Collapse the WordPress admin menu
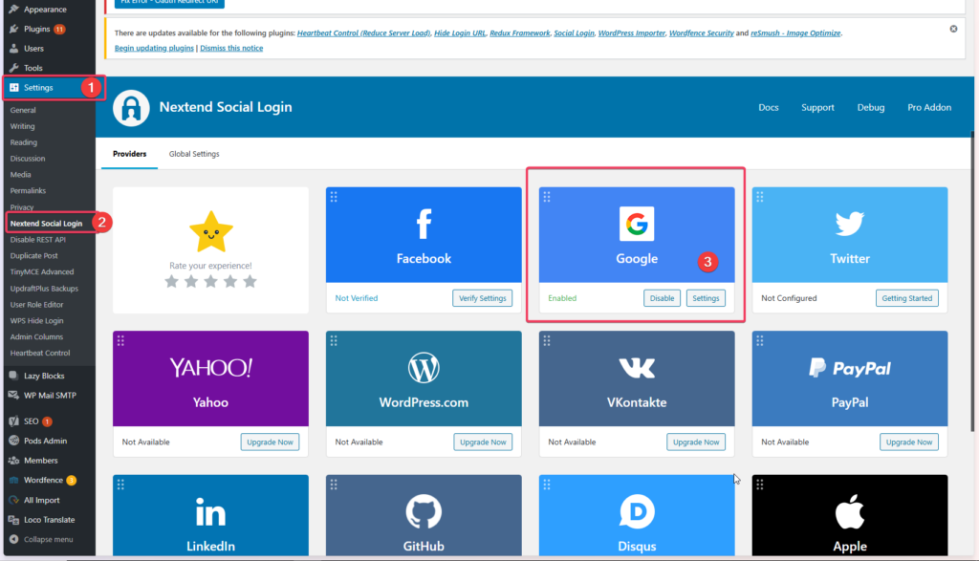The image size is (979, 561). pyautogui.click(x=50, y=539)
